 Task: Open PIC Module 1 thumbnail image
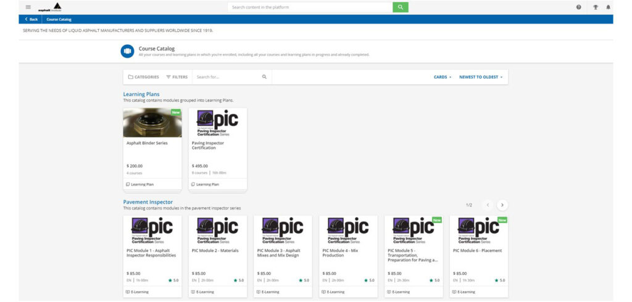pyautogui.click(x=152, y=231)
